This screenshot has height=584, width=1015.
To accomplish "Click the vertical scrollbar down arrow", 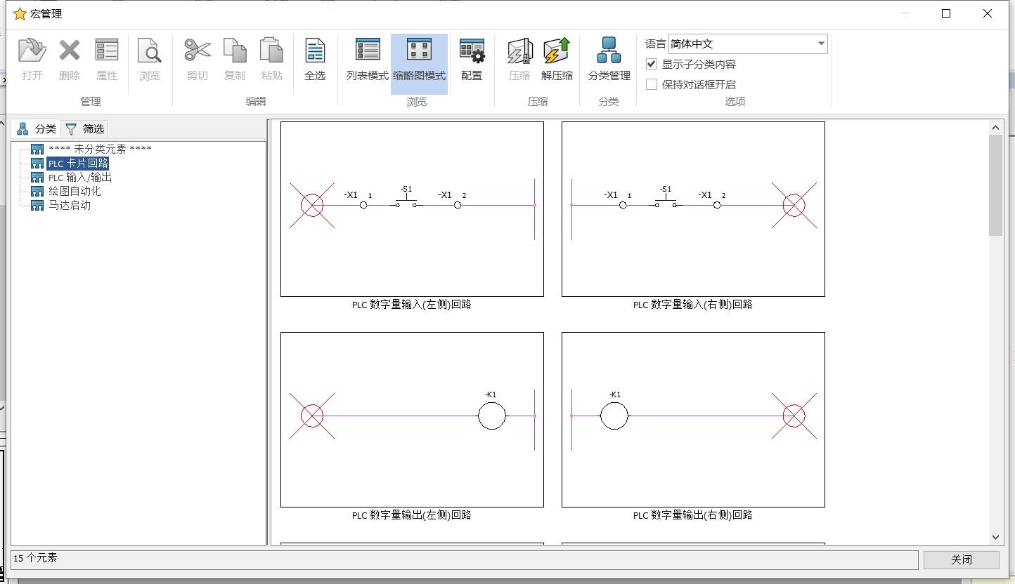I will [995, 537].
